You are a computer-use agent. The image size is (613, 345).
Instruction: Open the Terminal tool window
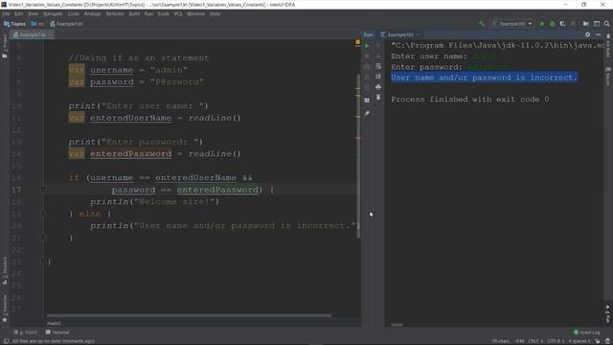[57, 333]
